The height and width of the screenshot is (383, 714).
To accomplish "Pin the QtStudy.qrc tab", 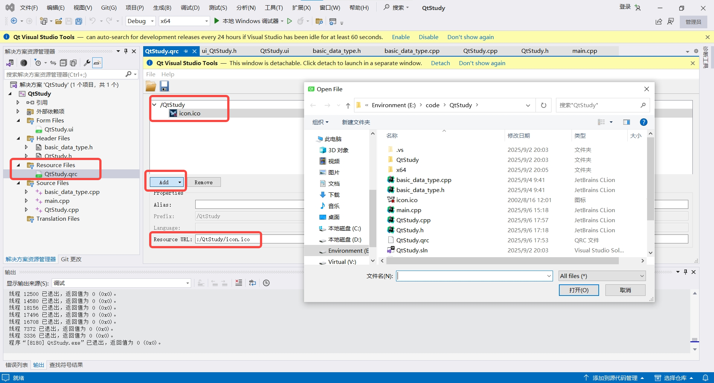I will [186, 51].
